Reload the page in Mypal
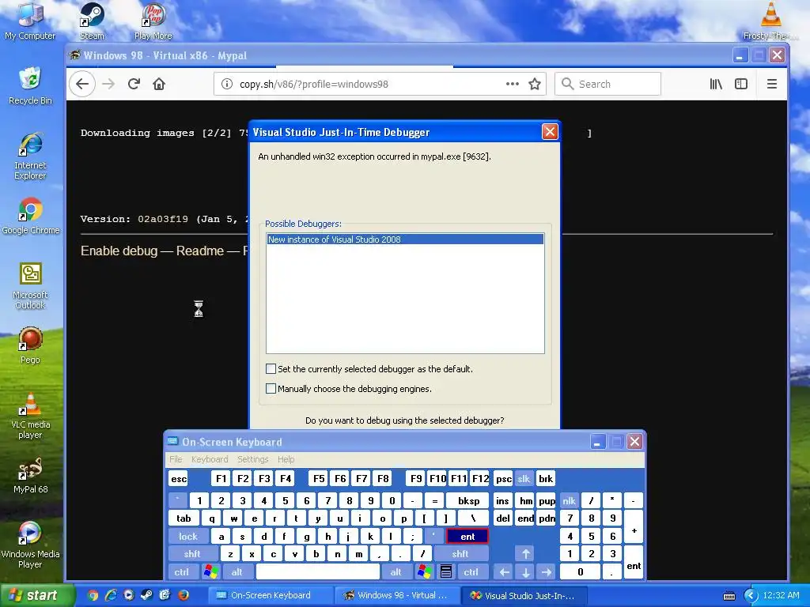This screenshot has width=810, height=607. tap(134, 84)
